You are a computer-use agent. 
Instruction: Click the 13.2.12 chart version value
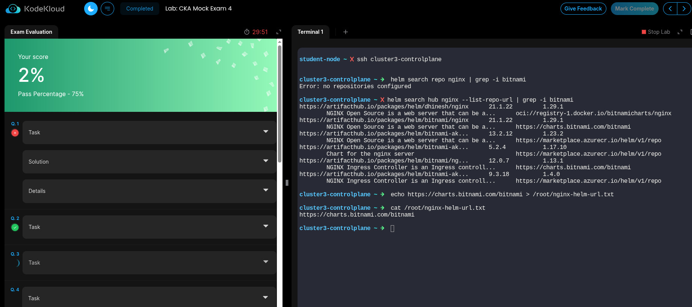point(500,134)
